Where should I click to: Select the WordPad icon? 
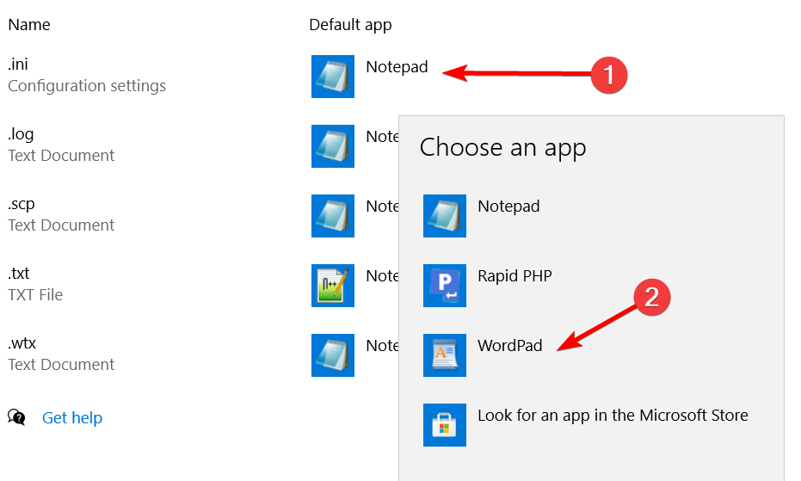point(445,355)
